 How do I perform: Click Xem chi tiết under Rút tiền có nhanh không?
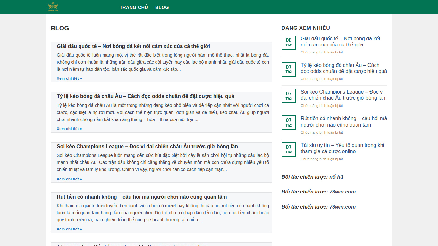69,229
